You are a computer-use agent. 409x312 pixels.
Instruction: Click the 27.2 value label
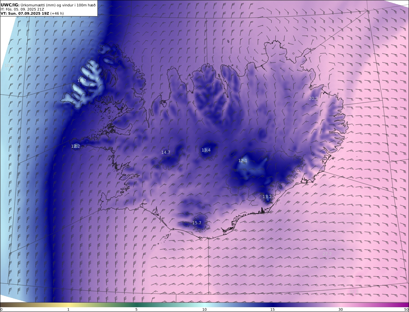click(327, 254)
